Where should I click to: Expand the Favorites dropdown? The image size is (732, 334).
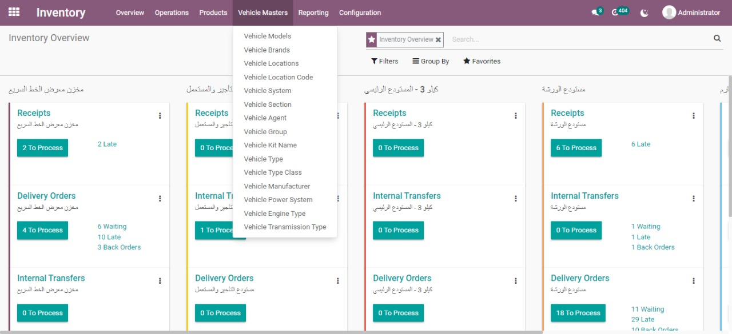(482, 61)
